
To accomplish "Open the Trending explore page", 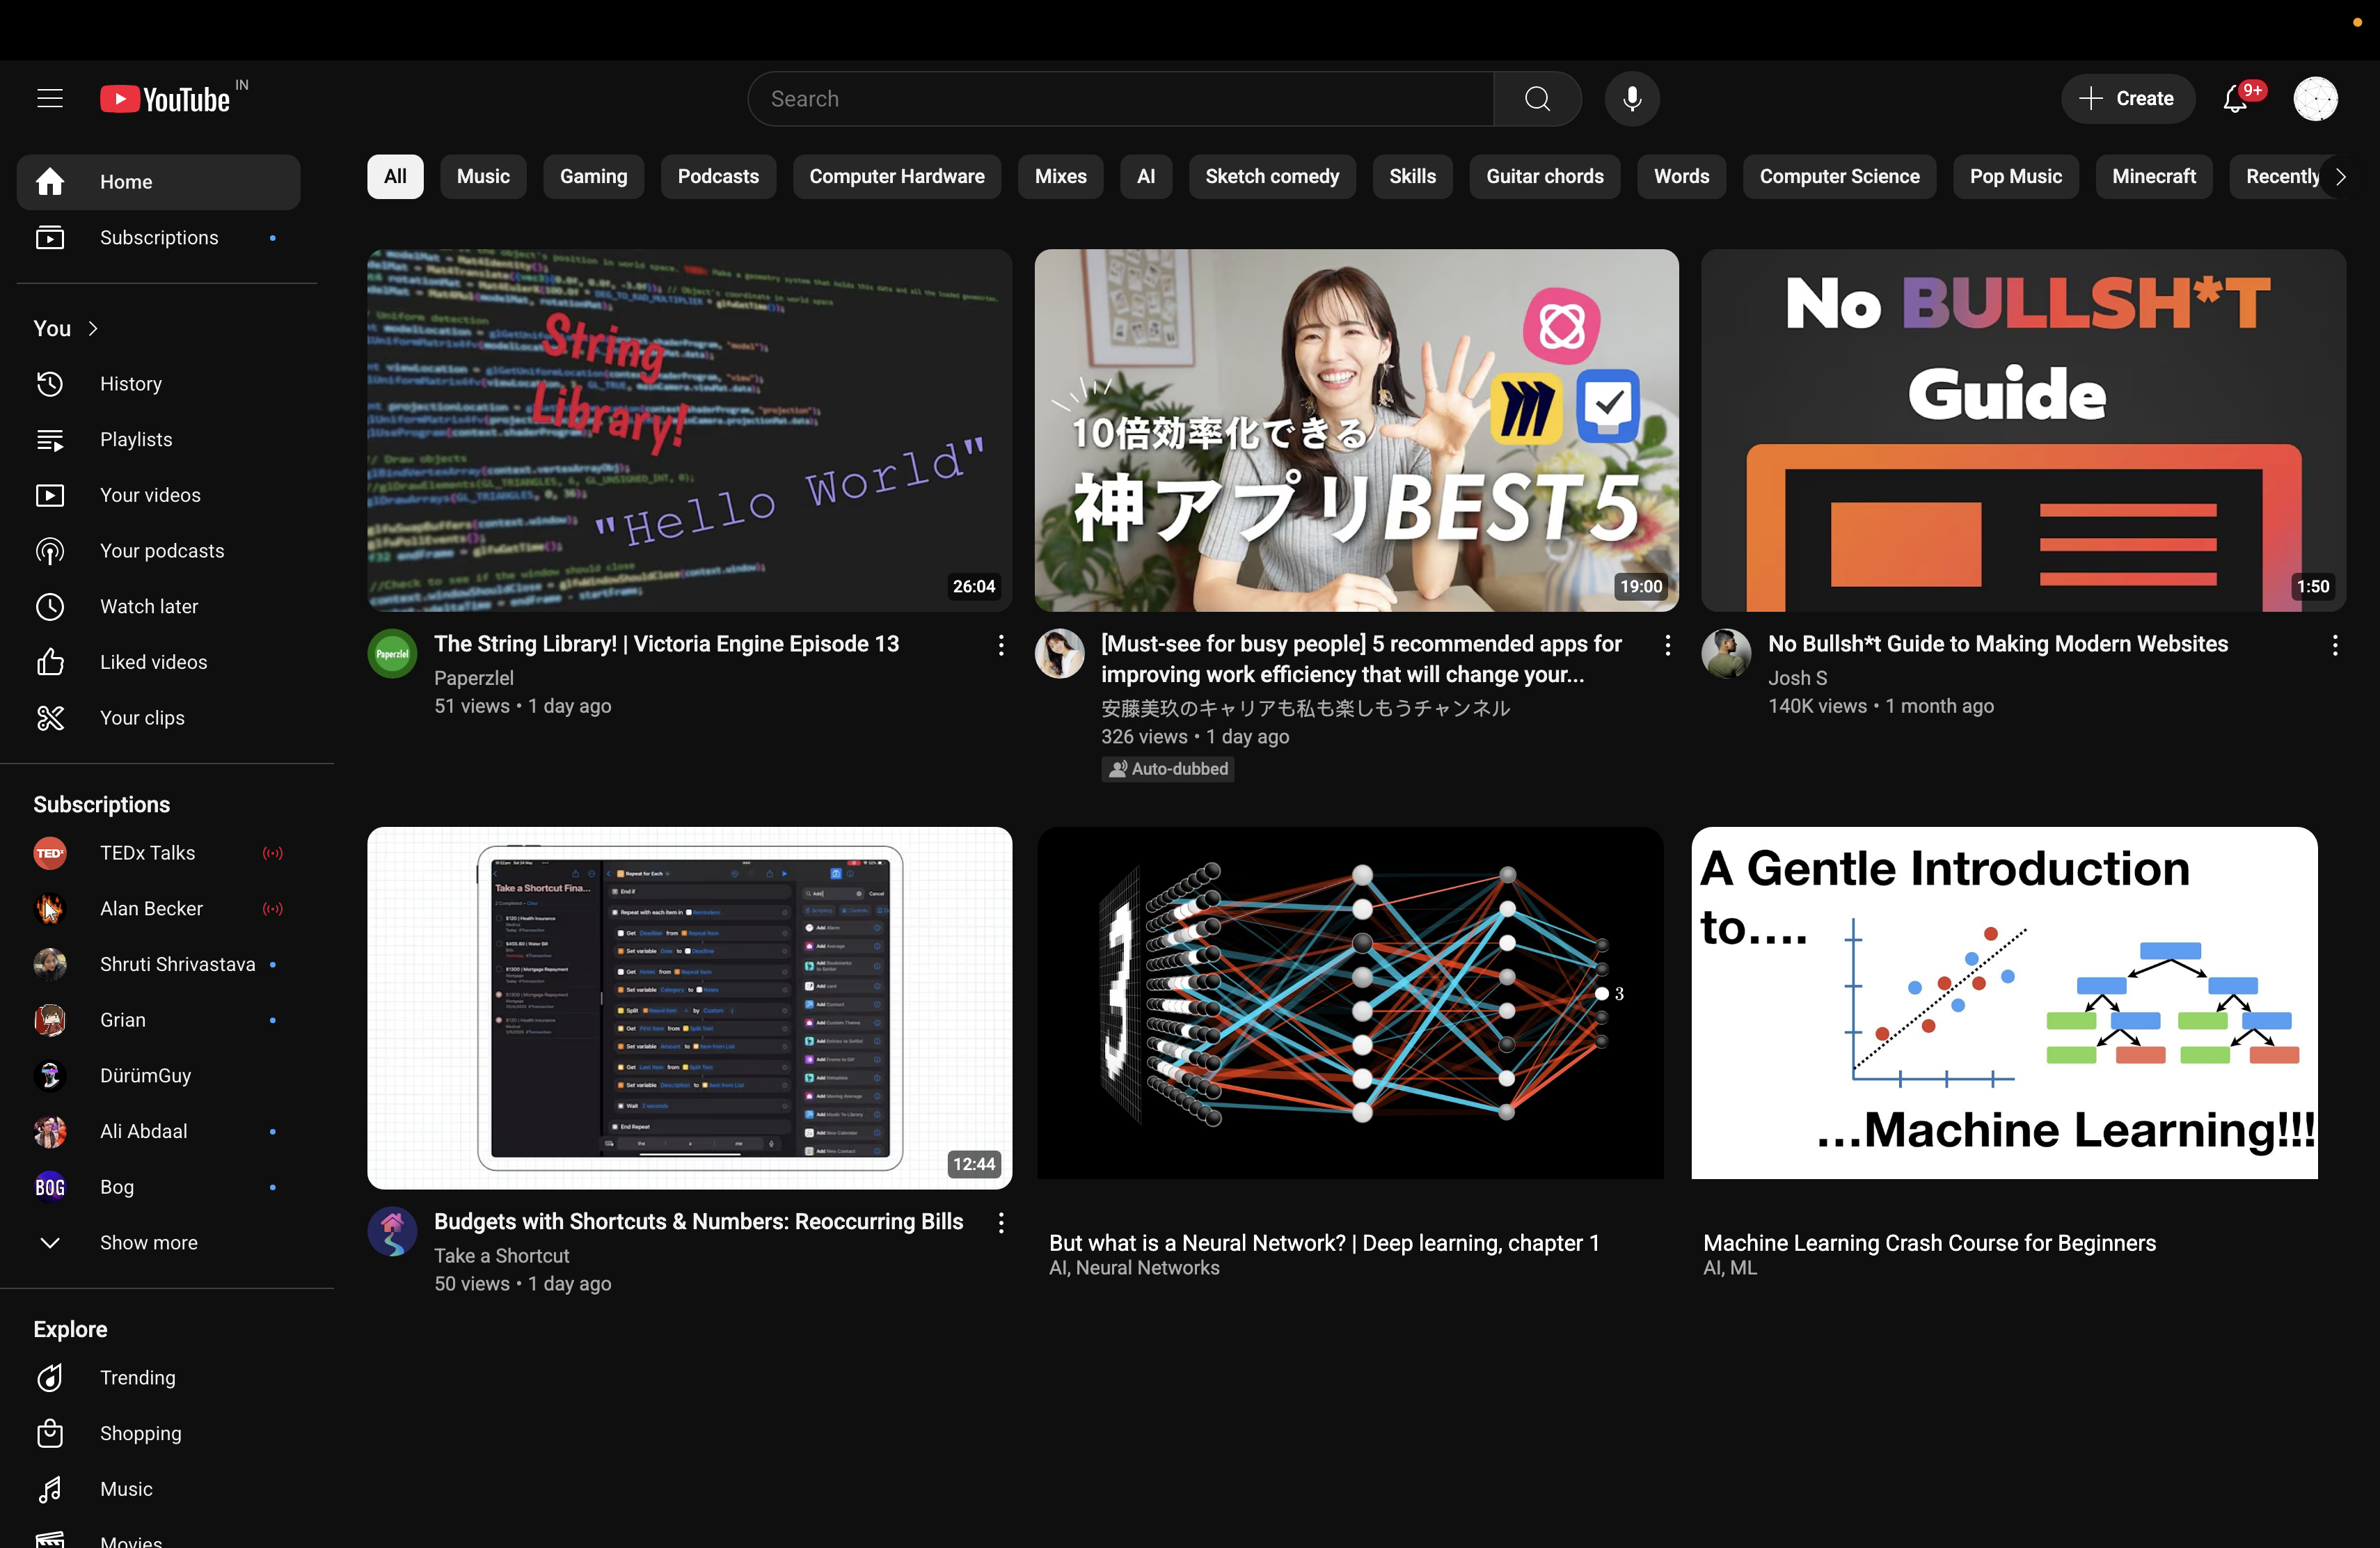I will click(x=137, y=1377).
